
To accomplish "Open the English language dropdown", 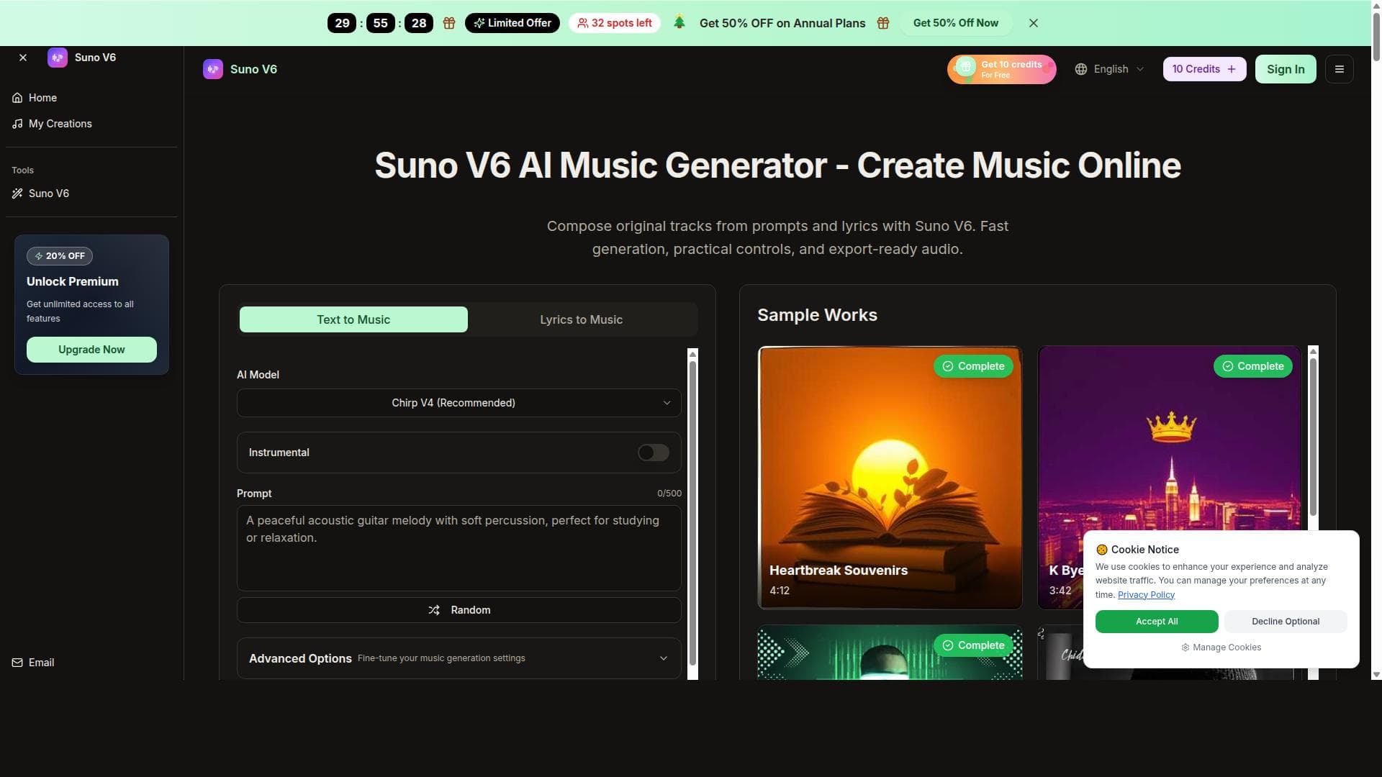I will (x=1109, y=69).
